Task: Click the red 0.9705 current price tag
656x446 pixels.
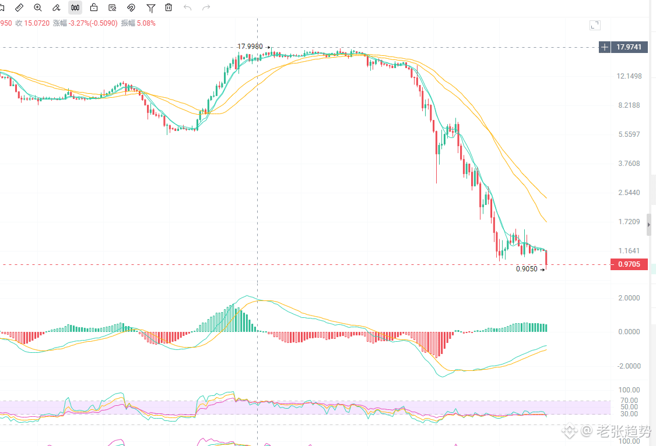Action: point(629,264)
